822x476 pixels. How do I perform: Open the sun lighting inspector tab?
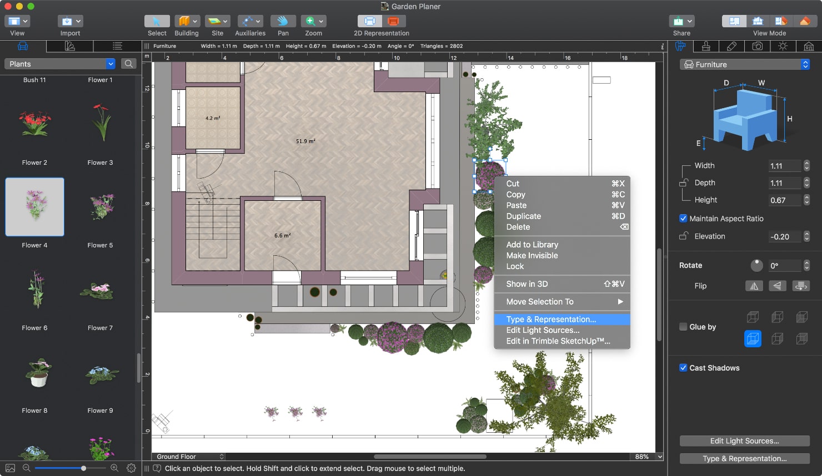[x=783, y=46]
